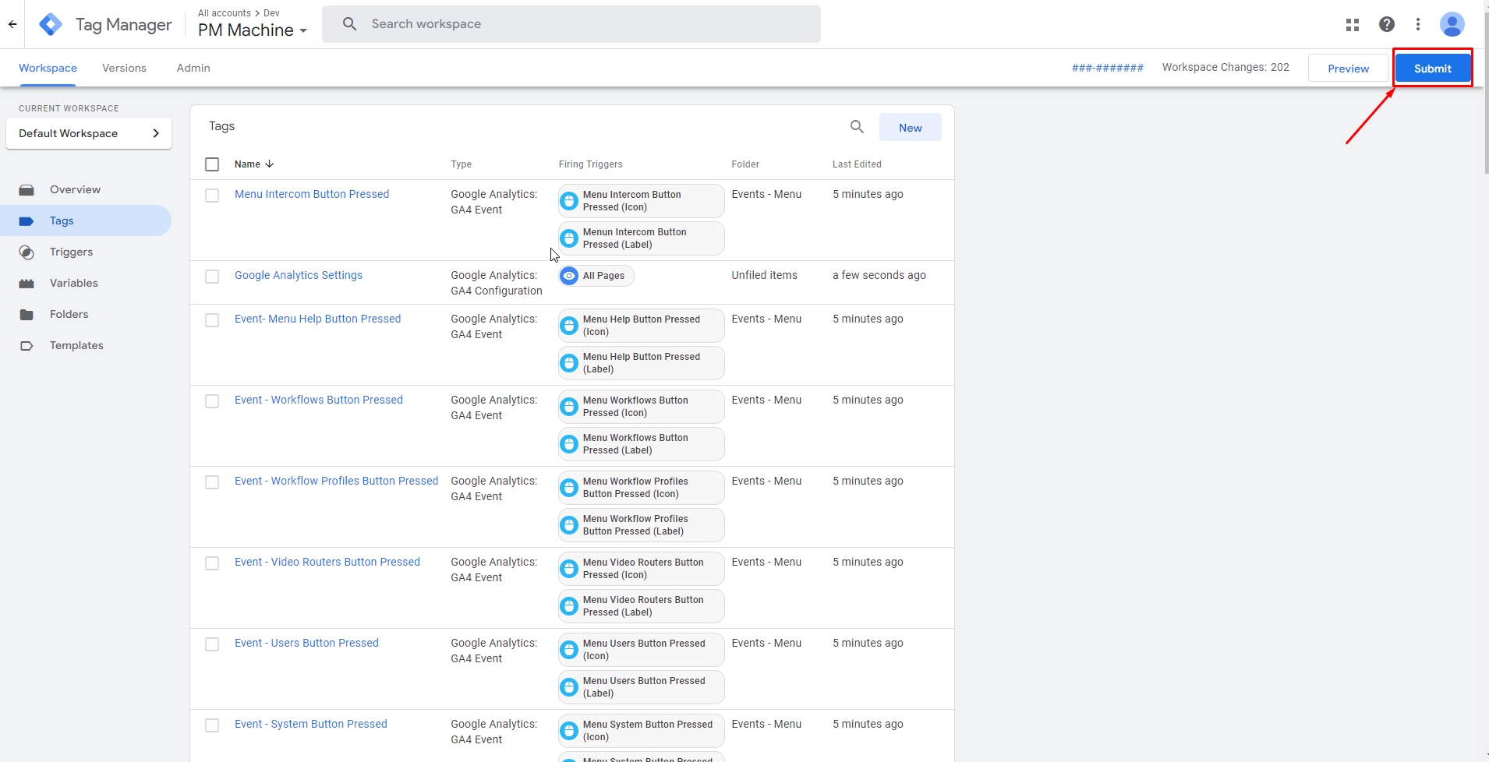Check the Event - Workflows Button Pressed row
This screenshot has height=762, width=1489.
[212, 401]
